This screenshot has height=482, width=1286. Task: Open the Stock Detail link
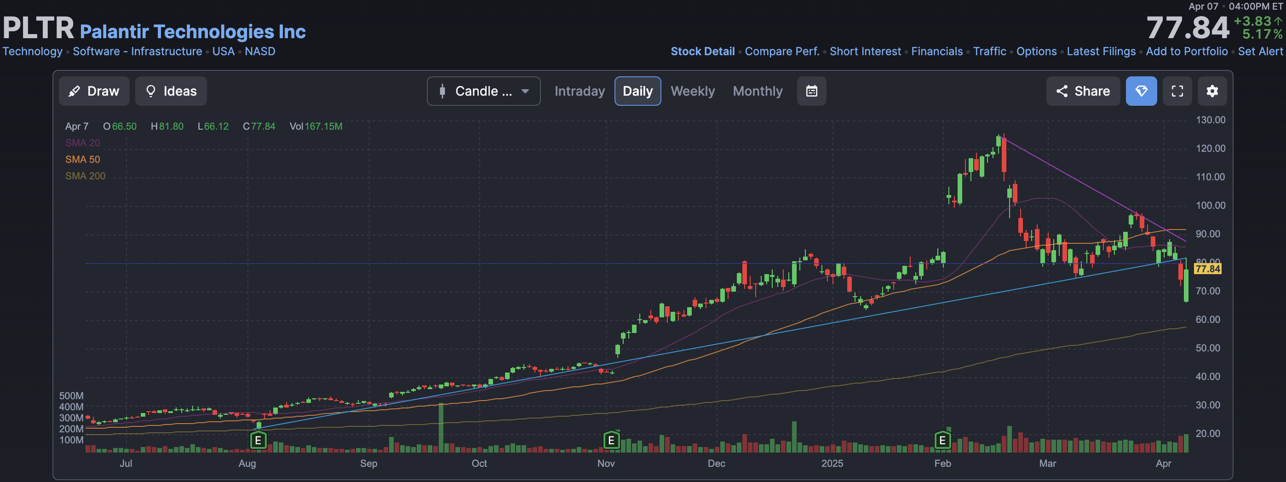click(702, 51)
